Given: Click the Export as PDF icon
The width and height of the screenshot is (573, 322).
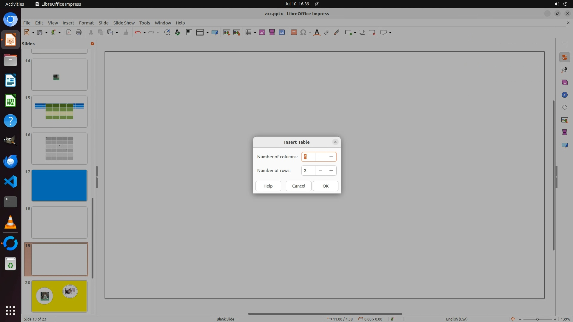Looking at the screenshot, I should tap(69, 32).
